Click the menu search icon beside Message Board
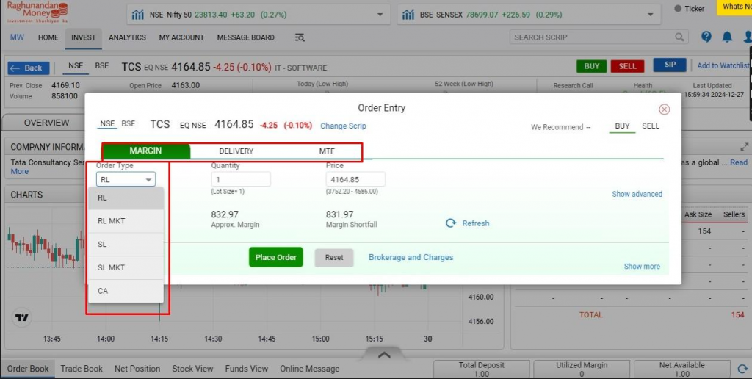The width and height of the screenshot is (752, 379). pyautogui.click(x=300, y=37)
